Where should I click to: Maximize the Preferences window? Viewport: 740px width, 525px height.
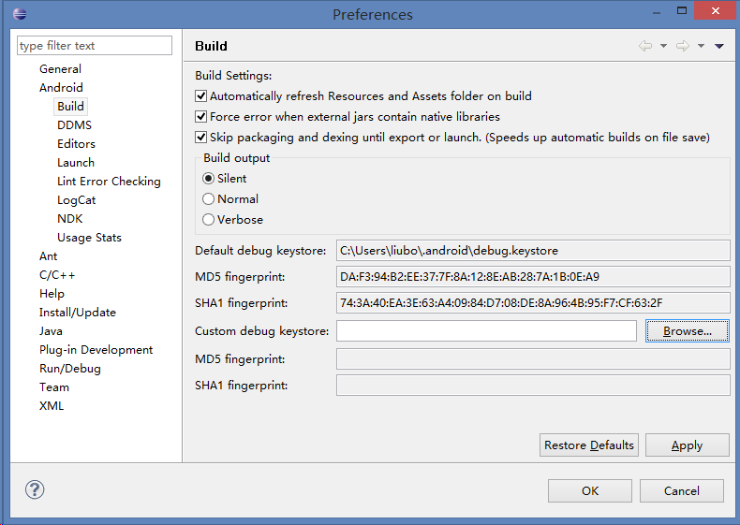point(682,11)
